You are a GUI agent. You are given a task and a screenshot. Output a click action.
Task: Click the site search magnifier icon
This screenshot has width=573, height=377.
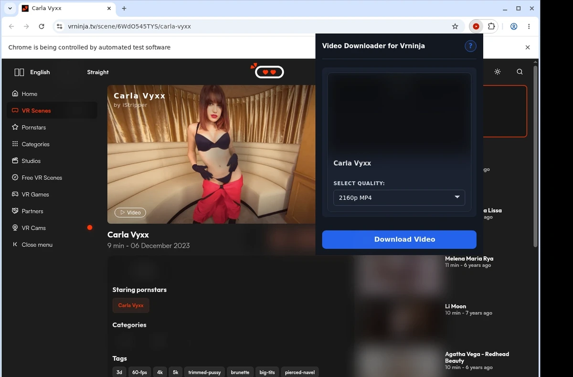point(520,72)
